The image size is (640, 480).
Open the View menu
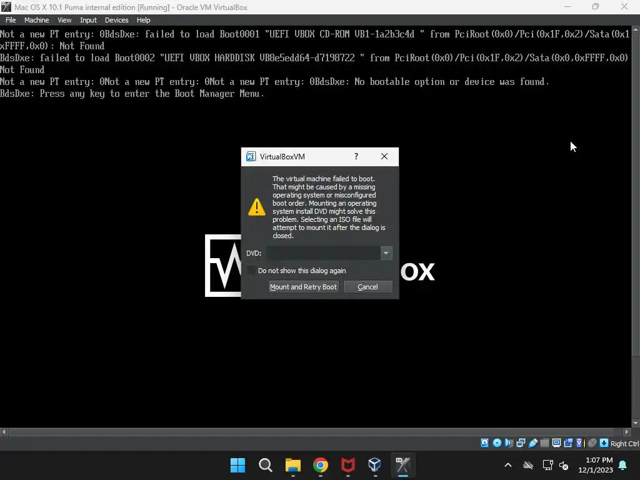[x=64, y=20]
